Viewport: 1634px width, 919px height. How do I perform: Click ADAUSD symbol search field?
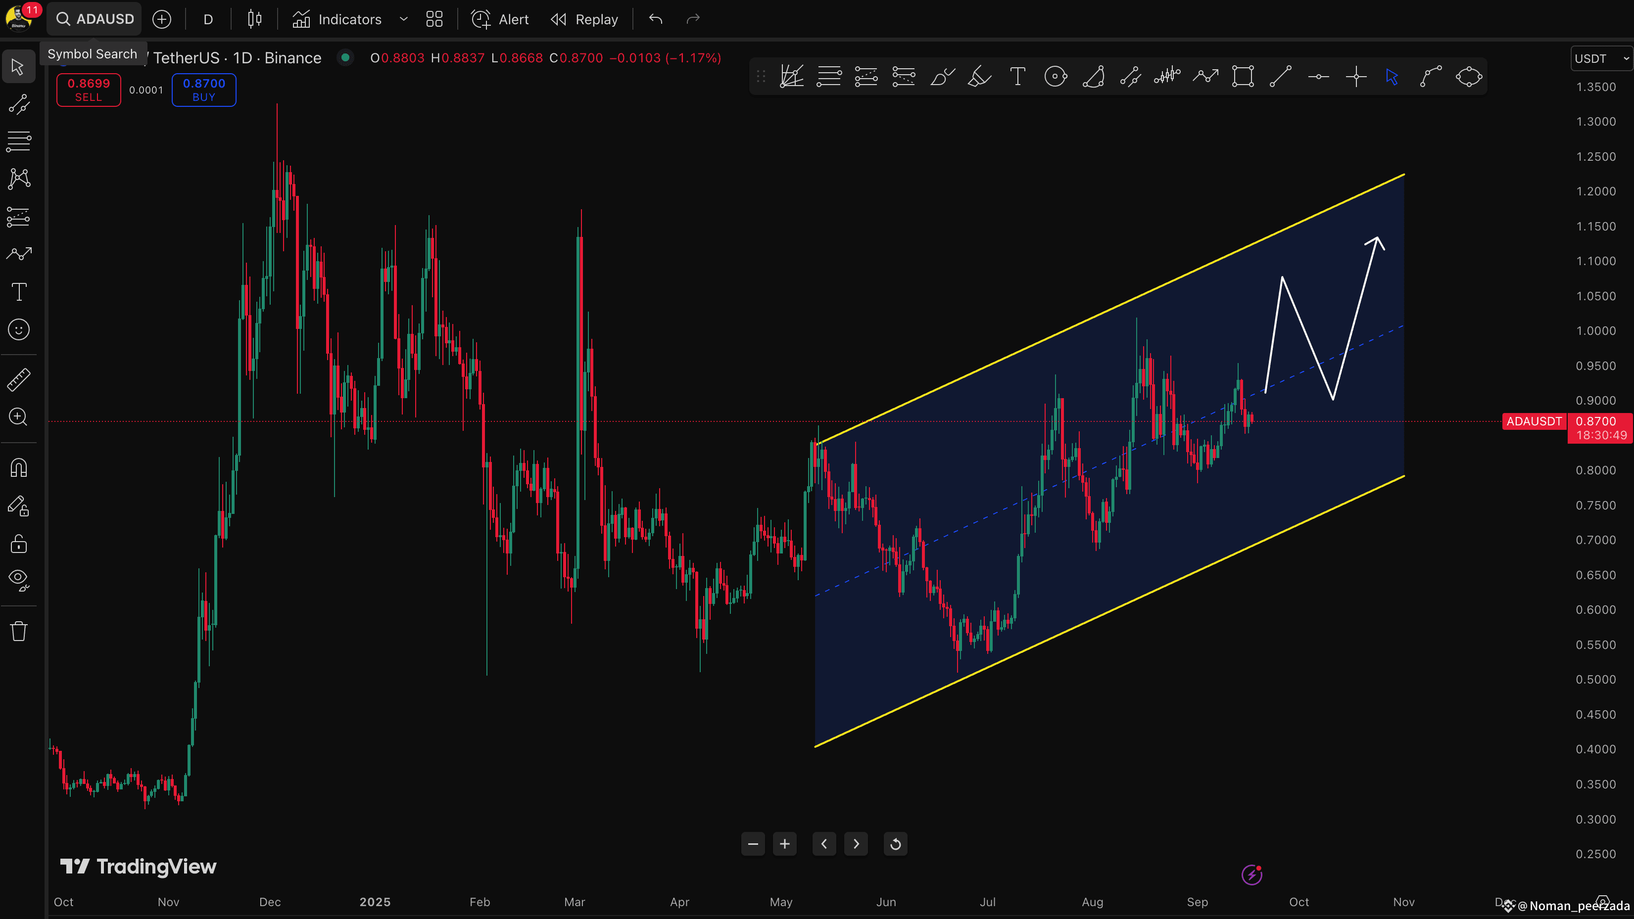click(x=95, y=19)
